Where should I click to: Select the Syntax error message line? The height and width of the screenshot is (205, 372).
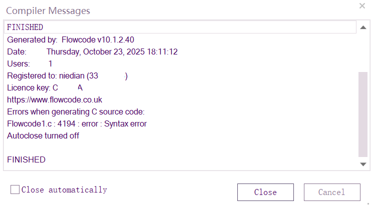pyautogui.click(x=77, y=123)
